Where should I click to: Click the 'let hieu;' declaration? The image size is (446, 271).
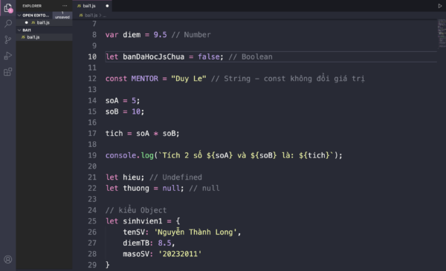[x=125, y=177]
